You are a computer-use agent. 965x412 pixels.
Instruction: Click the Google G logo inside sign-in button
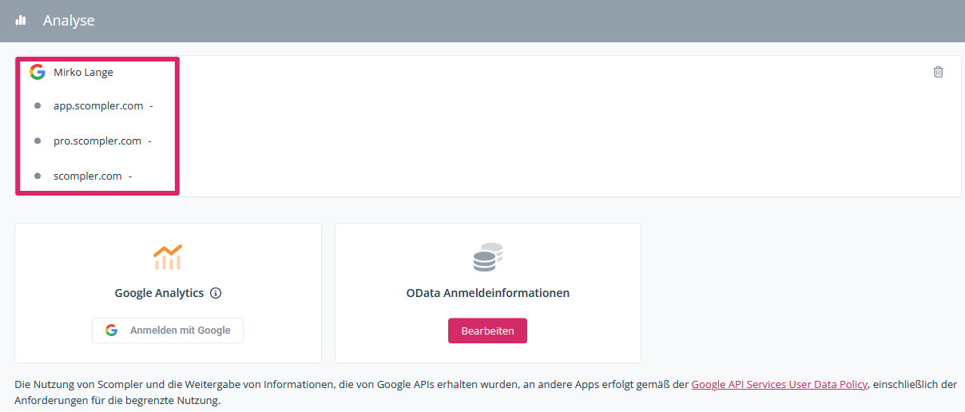click(112, 331)
